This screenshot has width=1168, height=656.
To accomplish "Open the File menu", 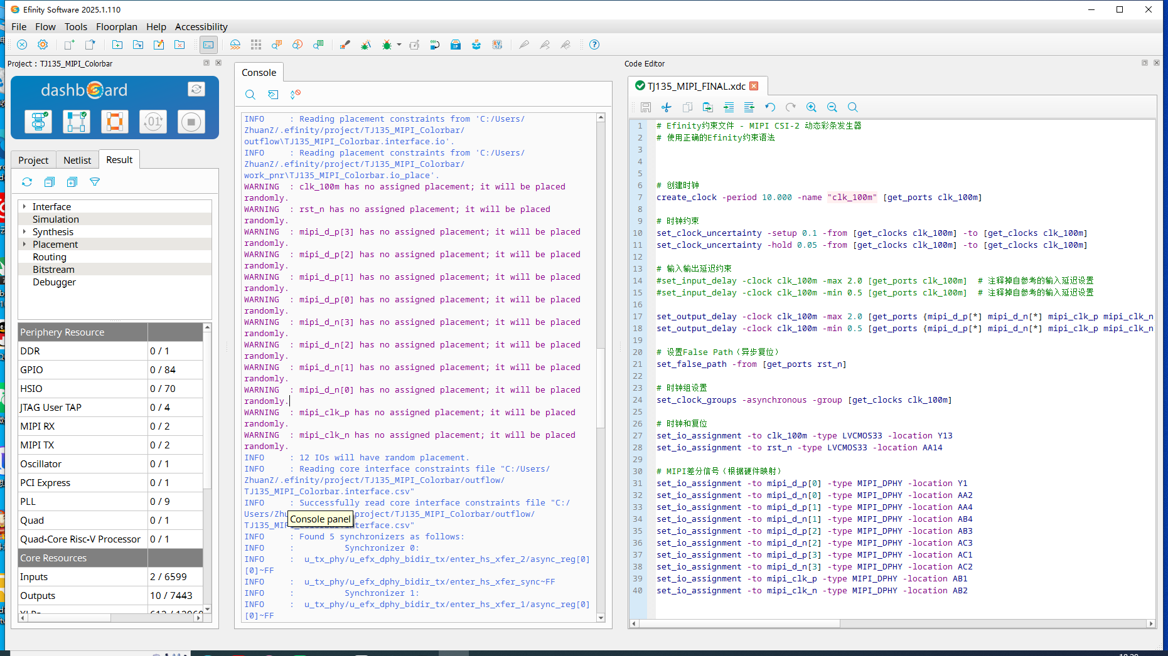I will tap(19, 26).
